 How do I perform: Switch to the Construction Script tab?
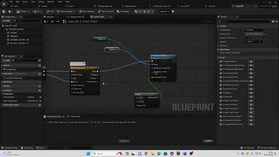[76, 17]
